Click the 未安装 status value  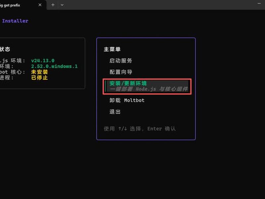39,72
